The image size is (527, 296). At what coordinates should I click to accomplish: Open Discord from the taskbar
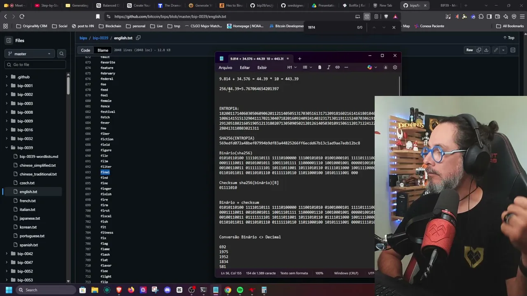pos(167,290)
